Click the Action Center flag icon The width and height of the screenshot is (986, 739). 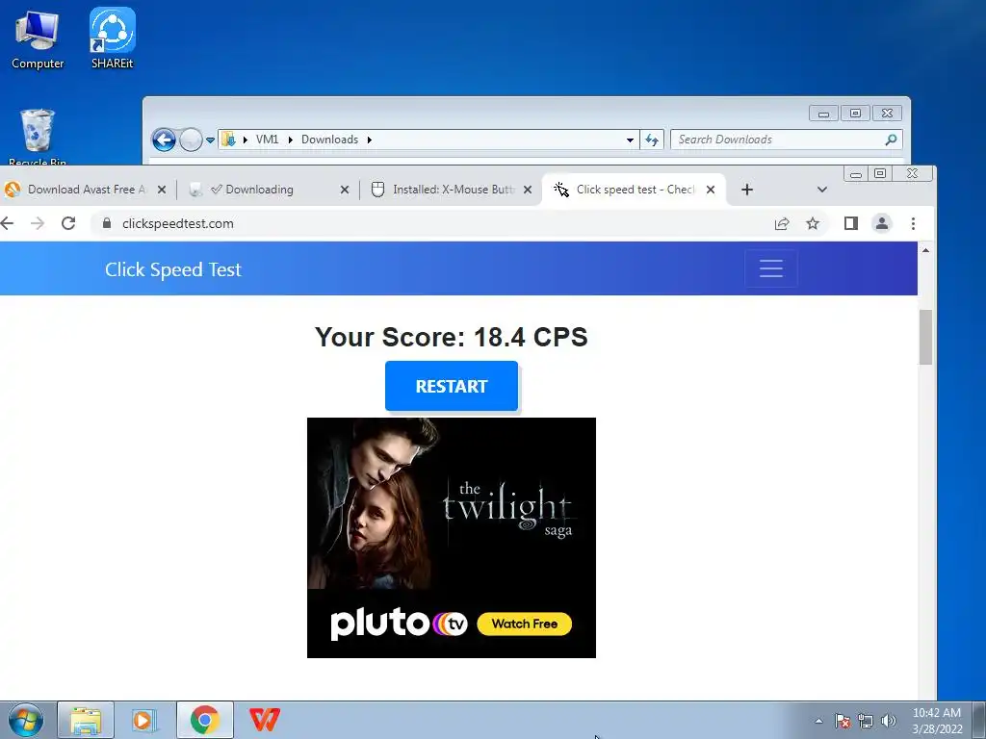(x=843, y=721)
